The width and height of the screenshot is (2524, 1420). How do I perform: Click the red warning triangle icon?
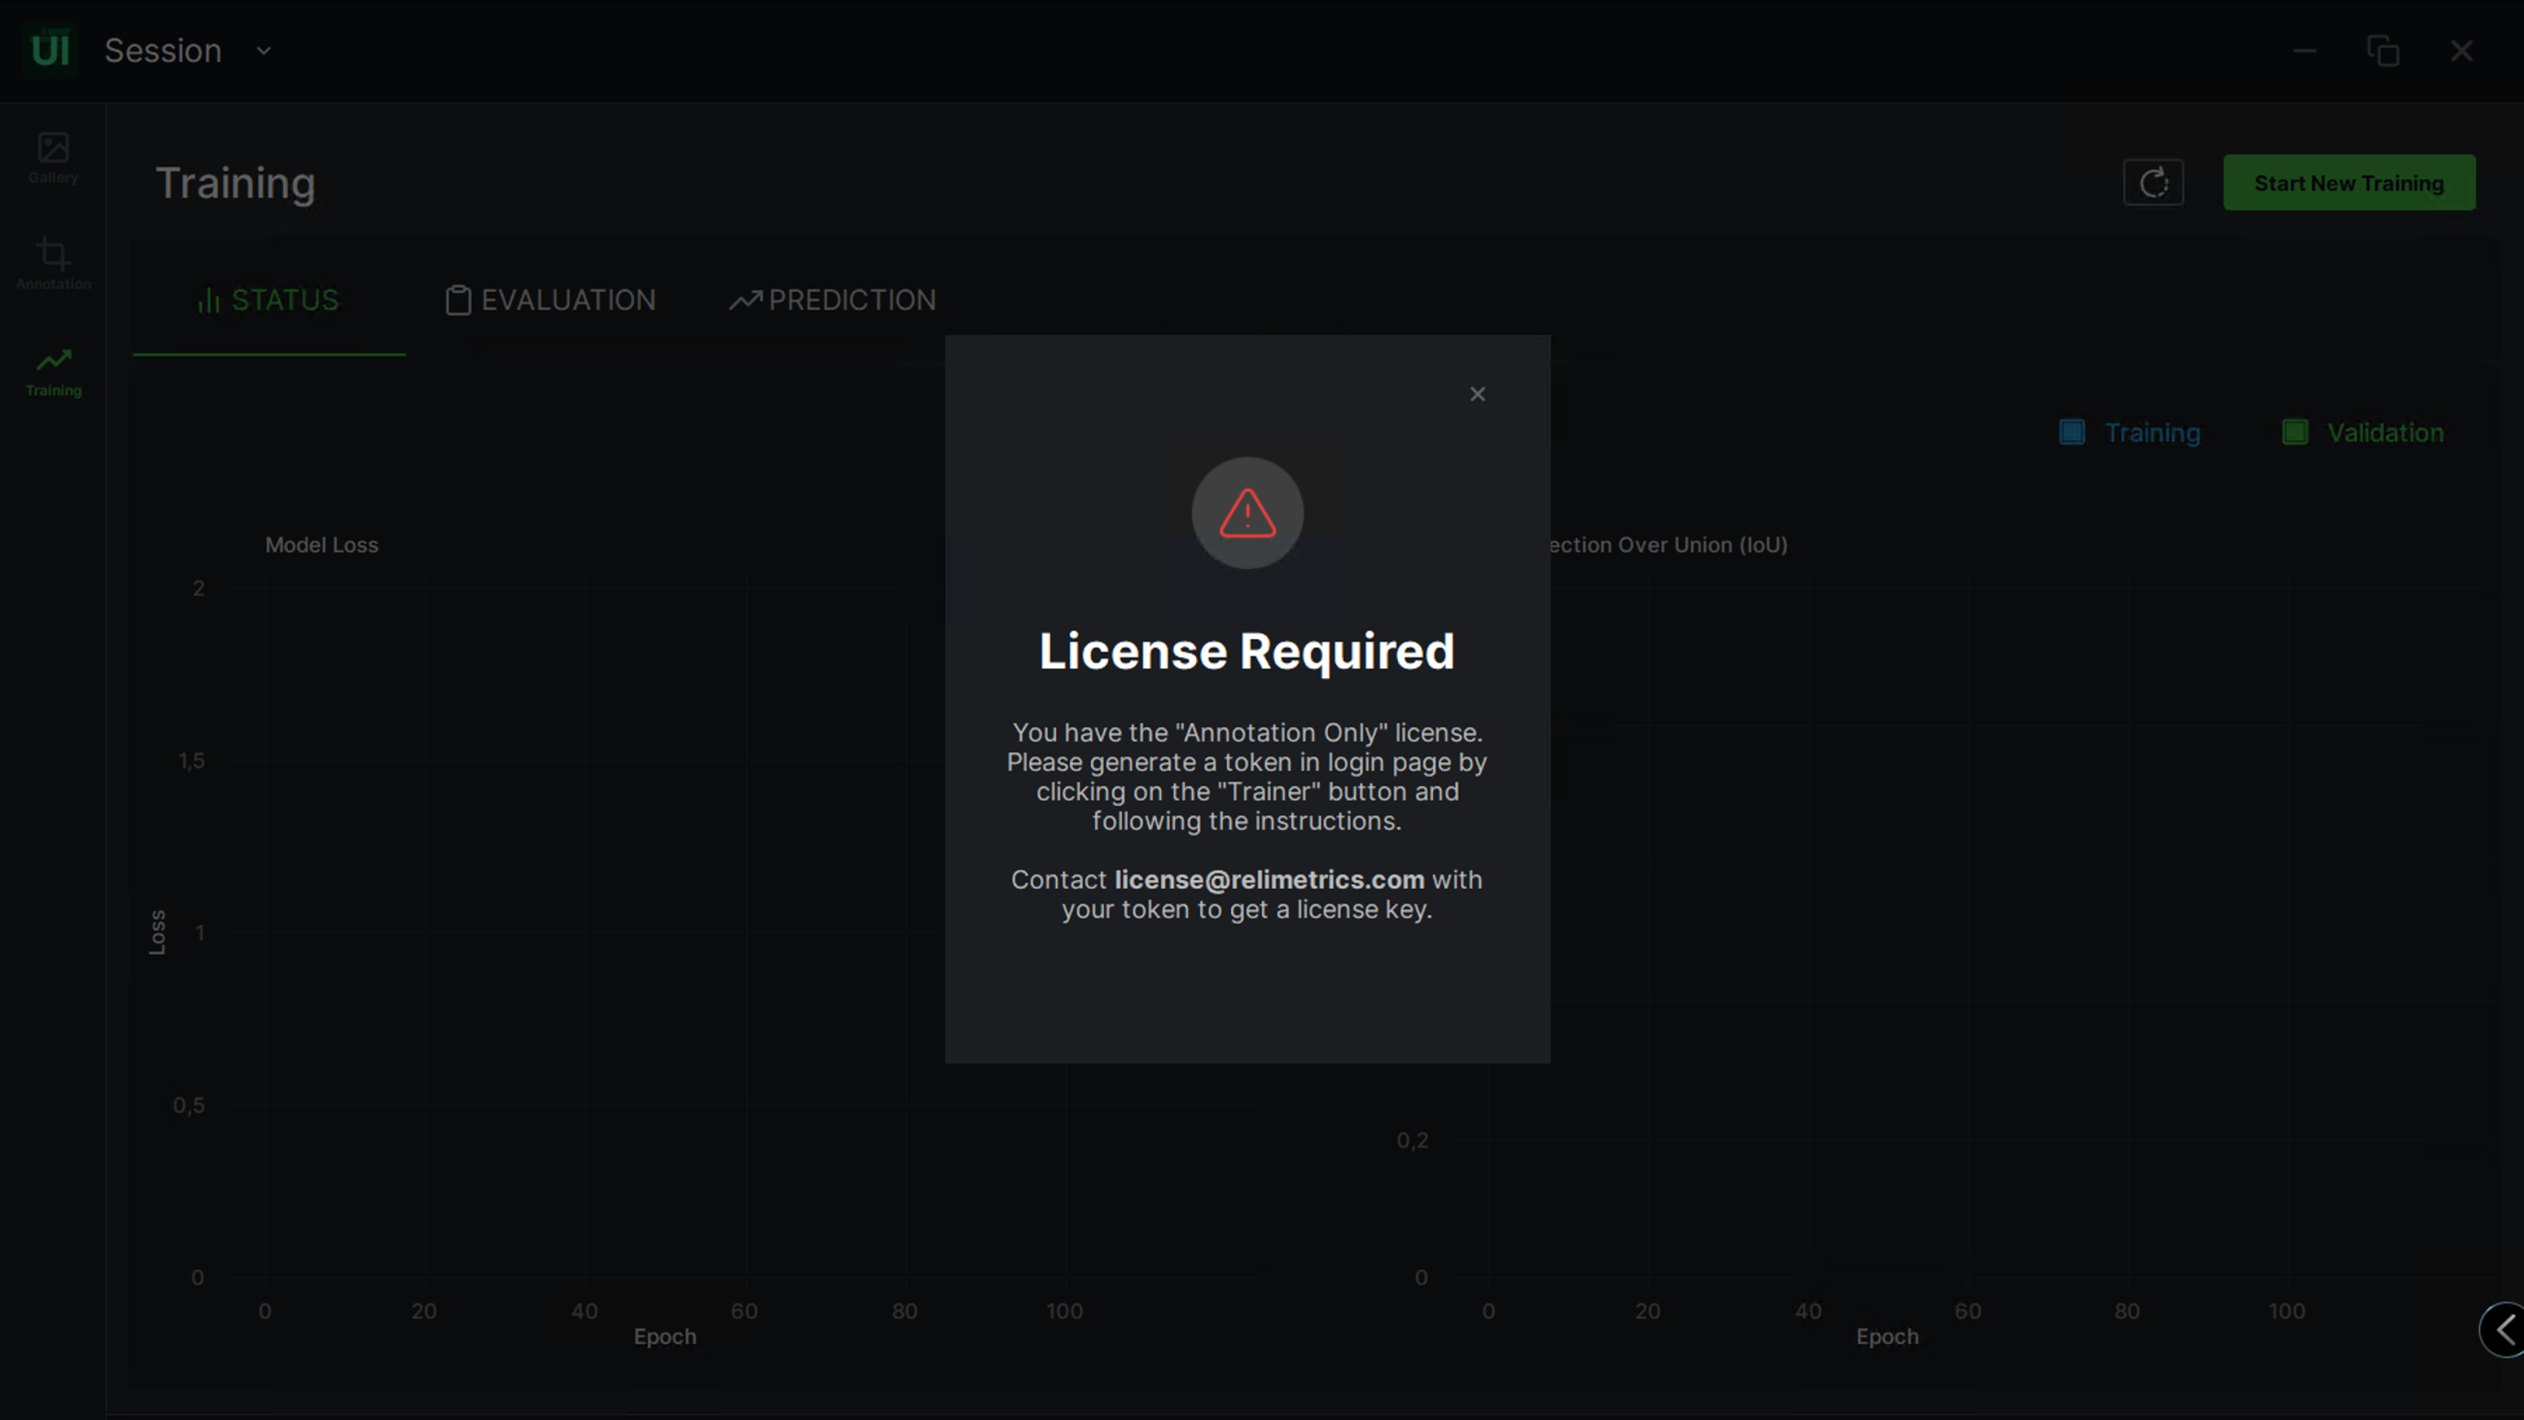point(1246,513)
